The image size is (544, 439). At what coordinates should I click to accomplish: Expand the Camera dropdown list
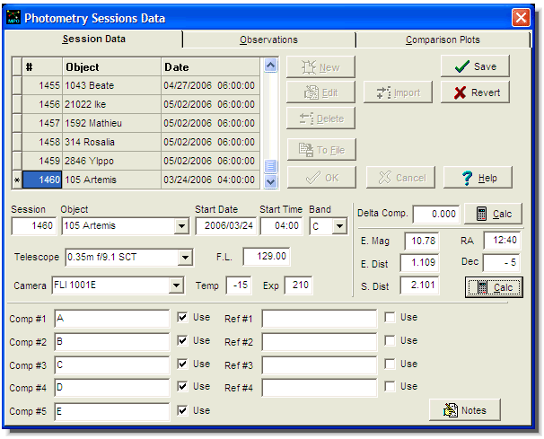(176, 285)
